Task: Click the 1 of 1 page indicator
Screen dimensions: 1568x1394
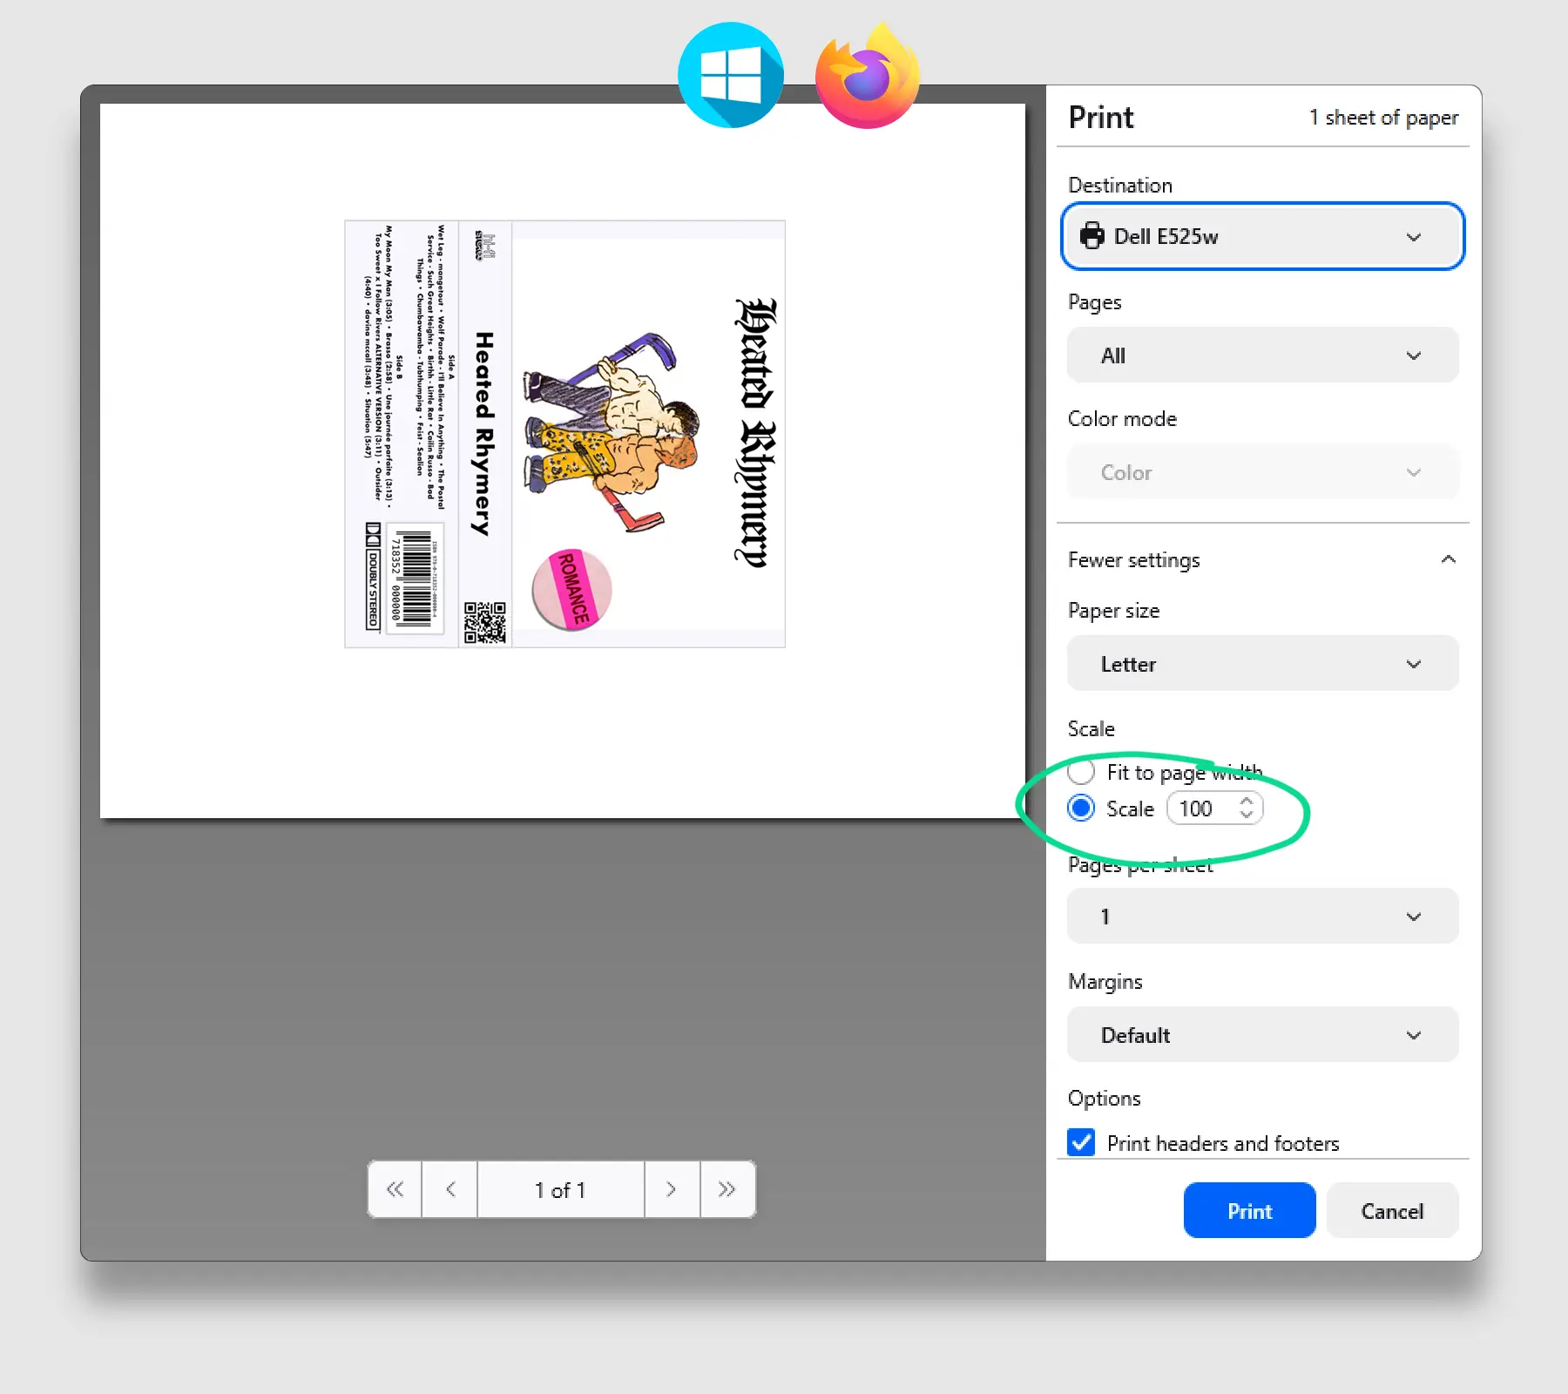Action: click(560, 1189)
